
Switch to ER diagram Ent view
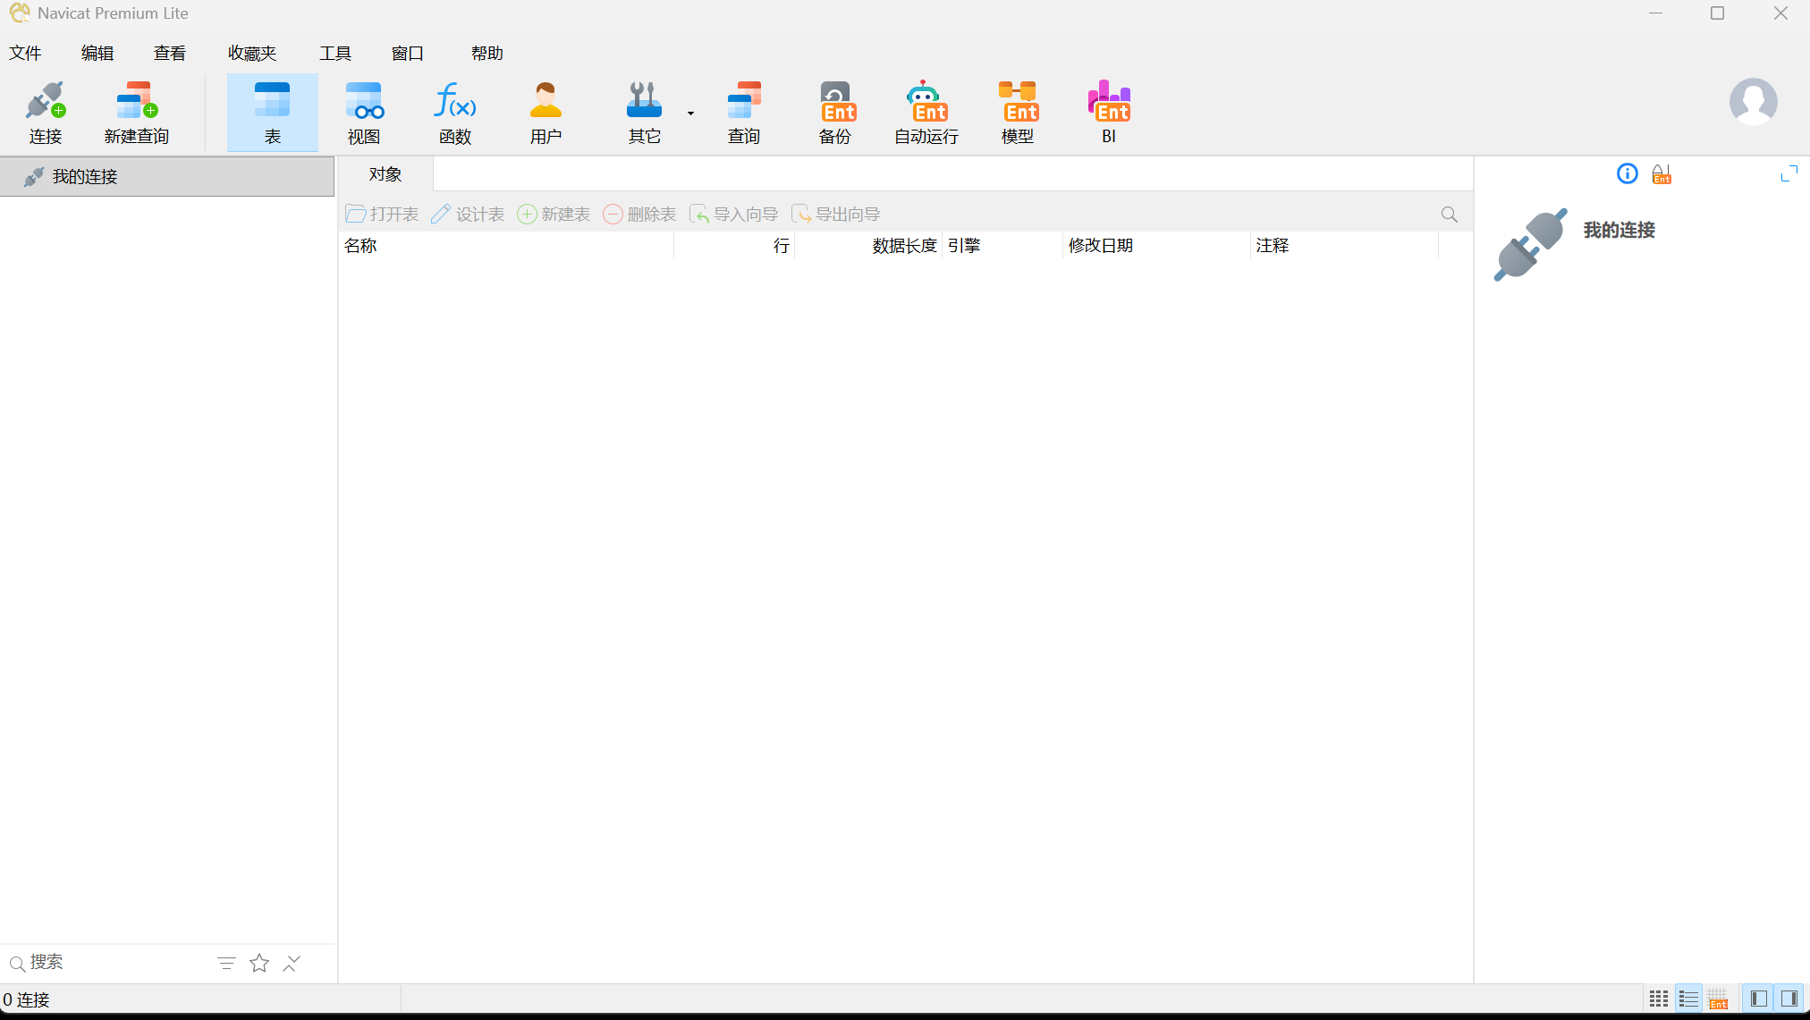1718,999
